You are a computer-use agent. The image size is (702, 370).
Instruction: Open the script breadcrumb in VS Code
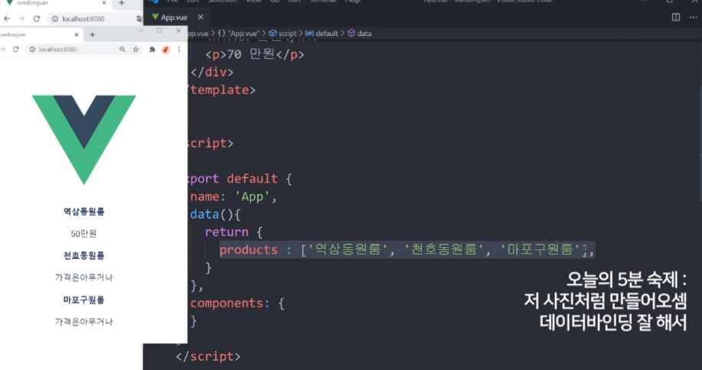[282, 34]
